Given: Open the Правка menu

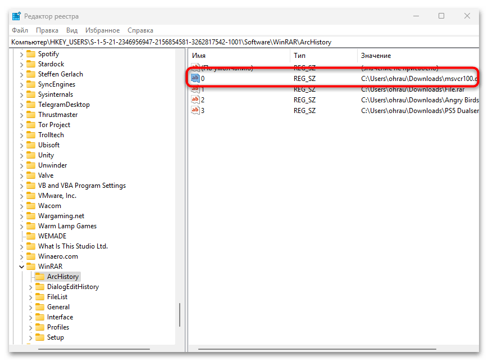Looking at the screenshot, I should click(47, 30).
